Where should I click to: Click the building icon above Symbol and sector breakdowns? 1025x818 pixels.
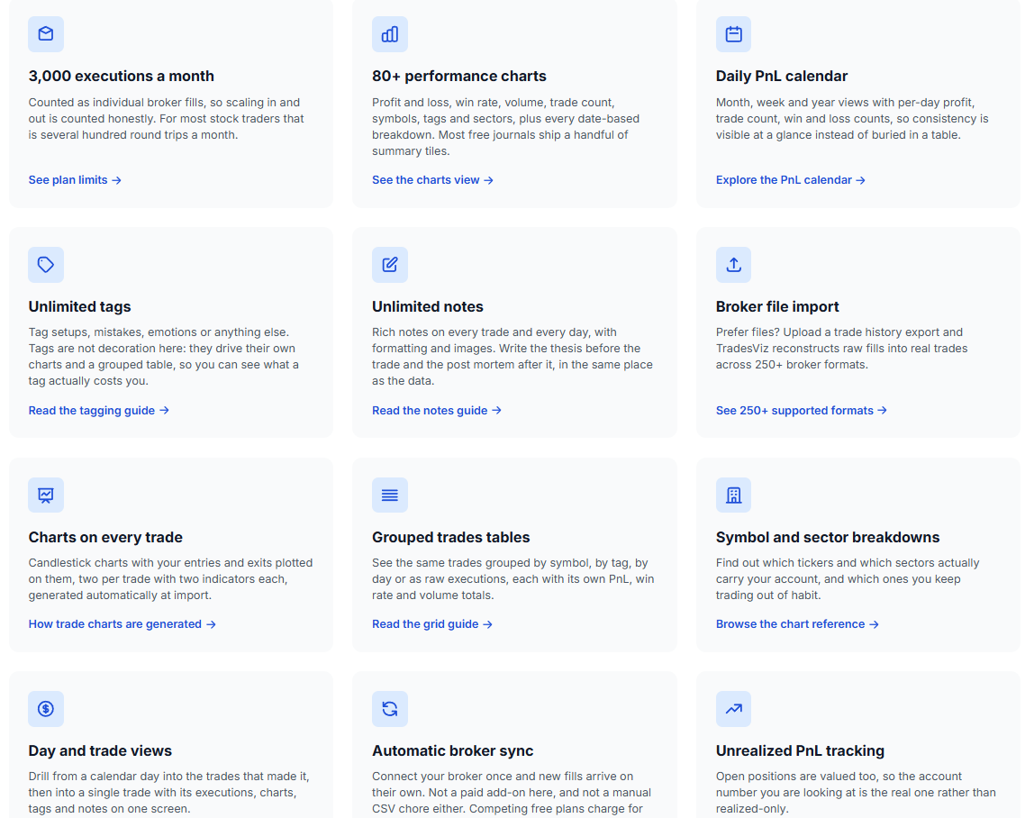point(733,495)
